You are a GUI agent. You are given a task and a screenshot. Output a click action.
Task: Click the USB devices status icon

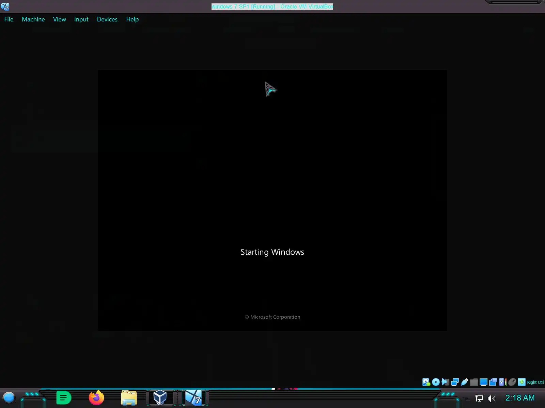pos(464,382)
